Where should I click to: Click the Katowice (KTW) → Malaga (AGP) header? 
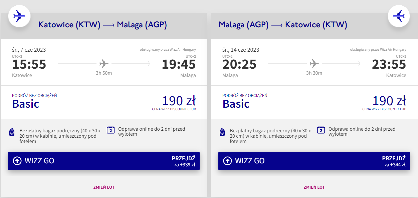[102, 25]
